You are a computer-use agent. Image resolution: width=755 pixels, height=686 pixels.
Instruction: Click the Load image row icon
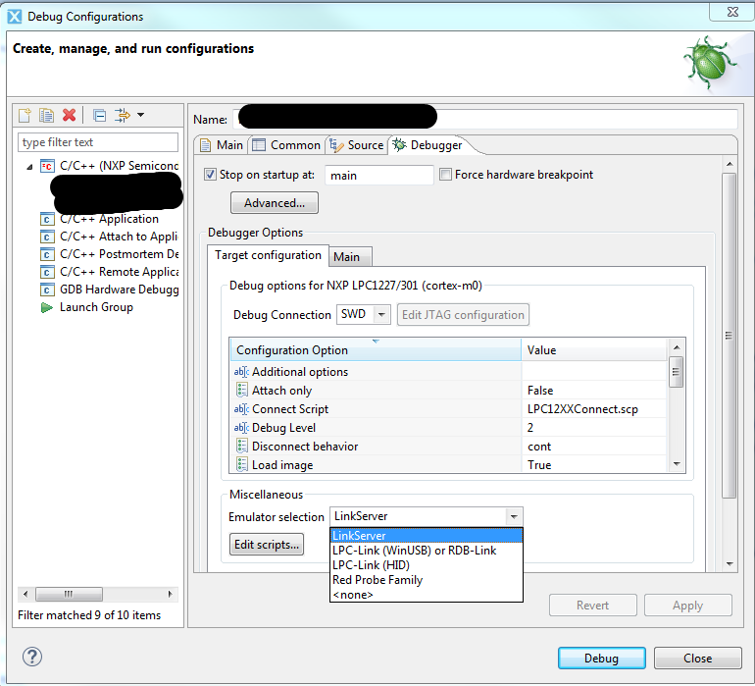point(242,465)
